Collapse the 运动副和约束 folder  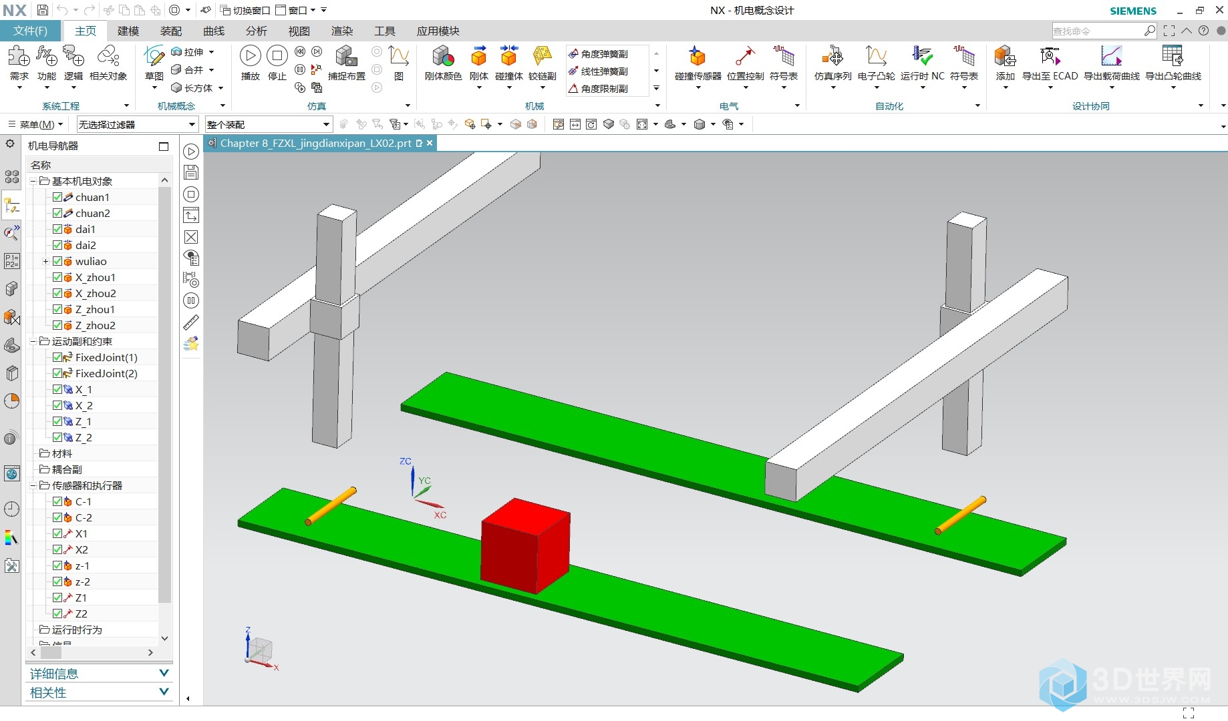coord(33,341)
